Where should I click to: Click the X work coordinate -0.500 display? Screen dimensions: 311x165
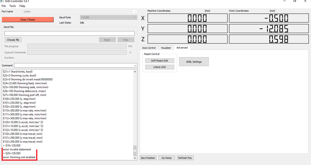pyautogui.click(x=269, y=18)
